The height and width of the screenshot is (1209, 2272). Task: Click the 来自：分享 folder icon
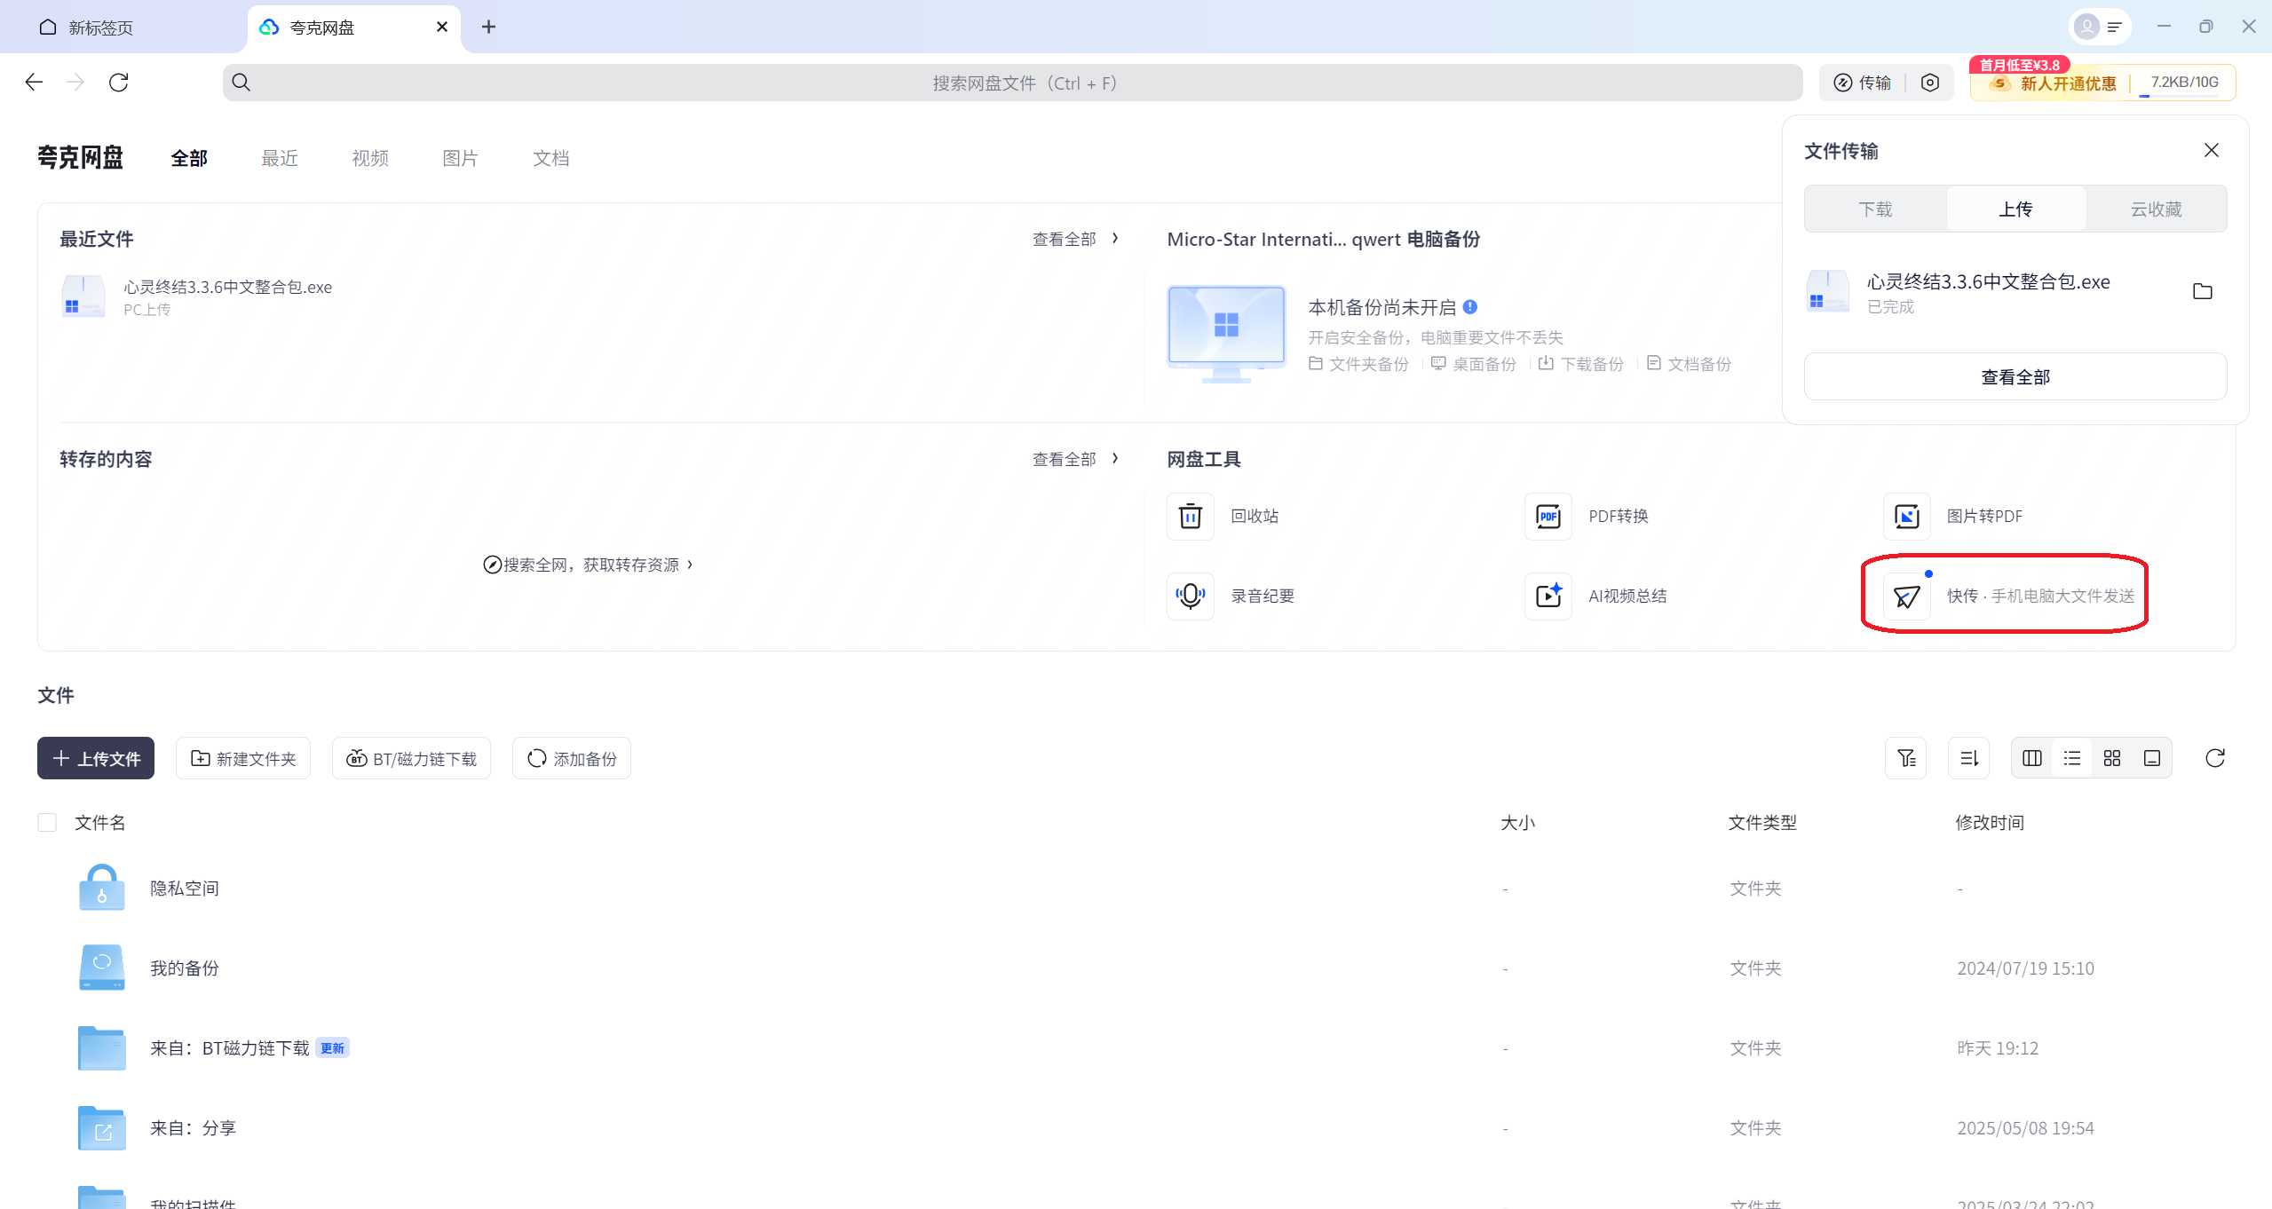[101, 1127]
